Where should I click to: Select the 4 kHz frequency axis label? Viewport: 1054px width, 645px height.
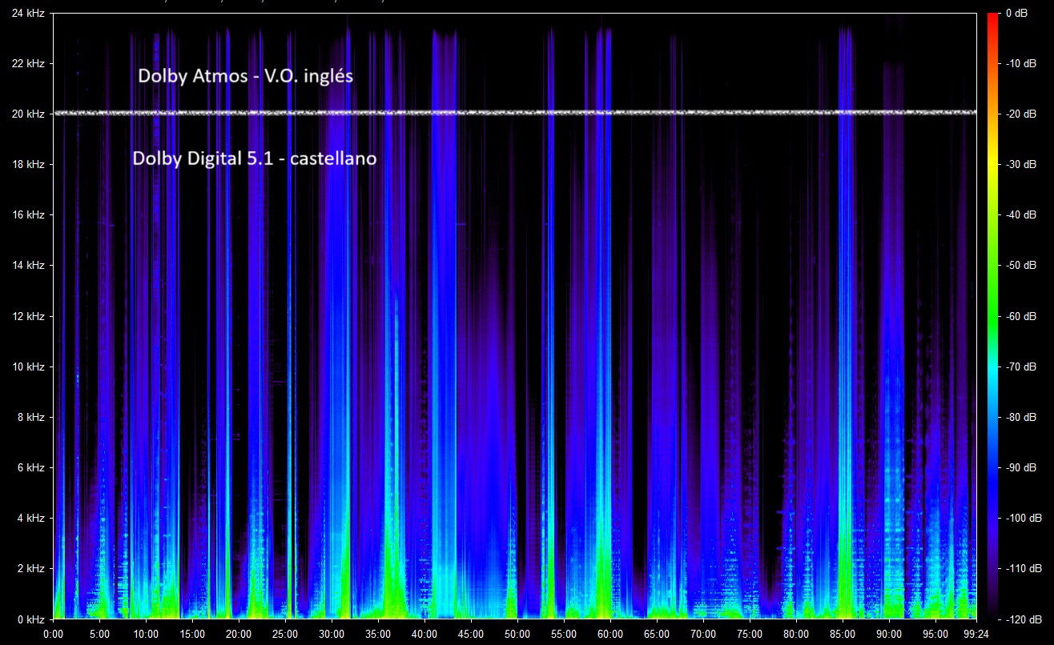(x=33, y=518)
